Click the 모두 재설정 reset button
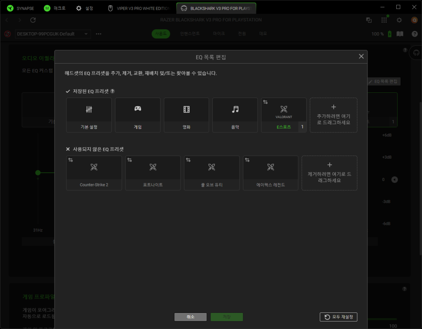422x329 pixels. coord(339,317)
